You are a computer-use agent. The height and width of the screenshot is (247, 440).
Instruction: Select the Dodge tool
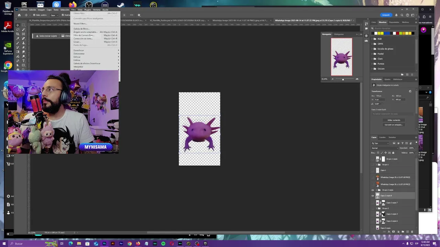(x=23, y=56)
